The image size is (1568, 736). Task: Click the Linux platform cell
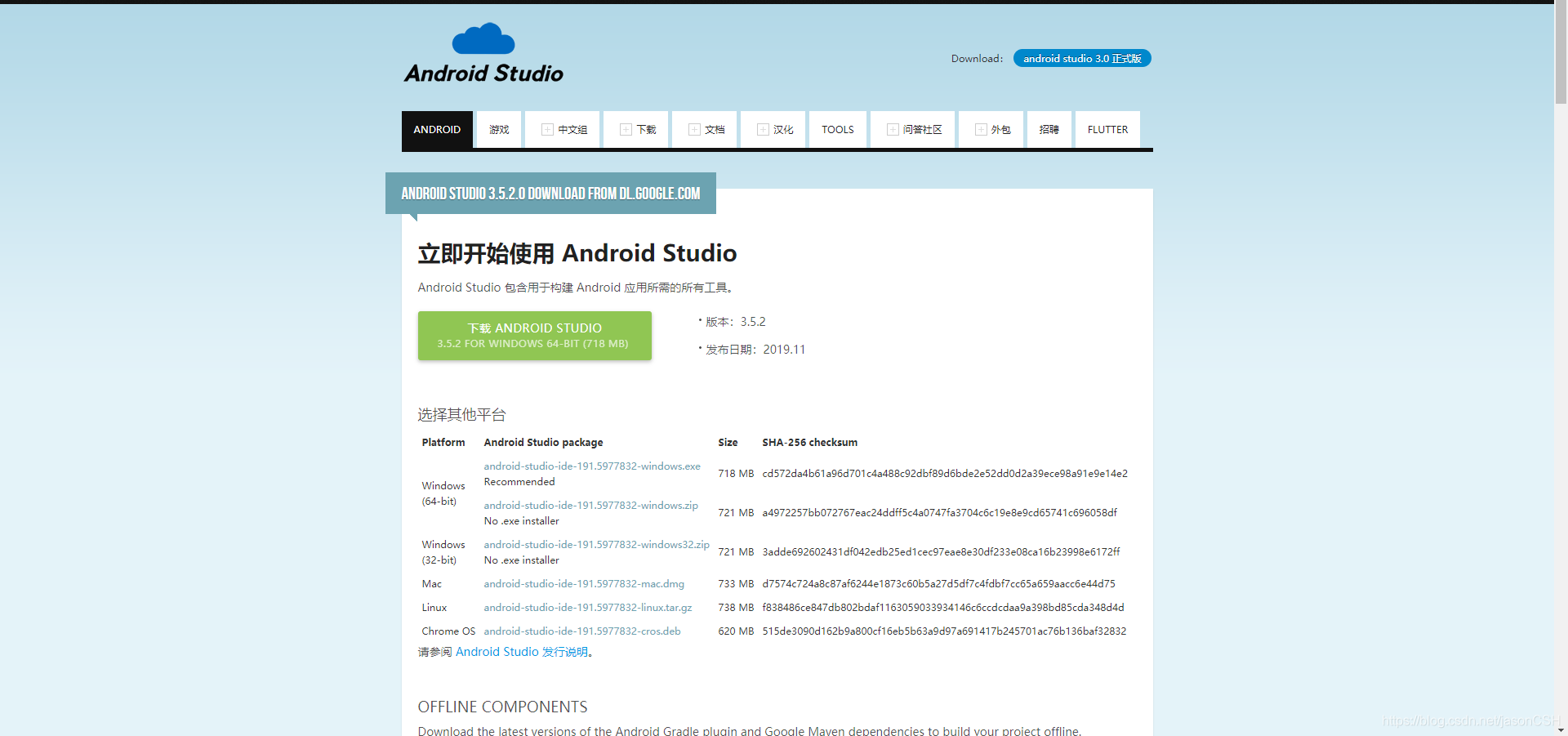click(434, 608)
